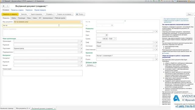Click the Записать button

pos(24,14)
